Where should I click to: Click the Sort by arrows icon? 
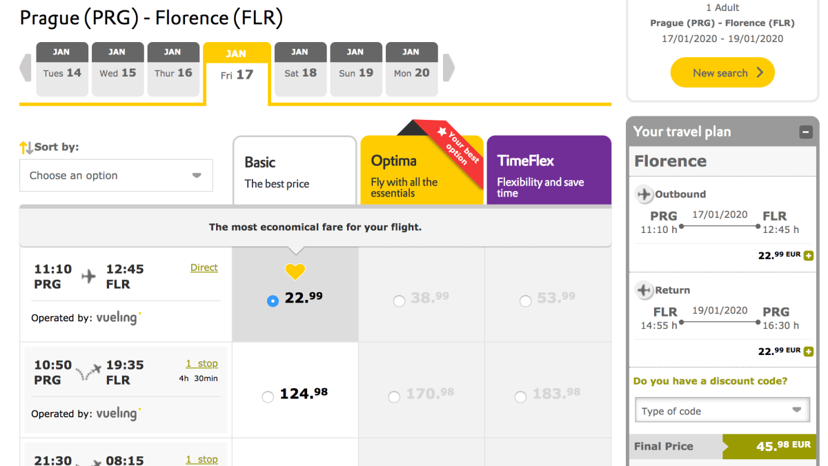(x=26, y=147)
